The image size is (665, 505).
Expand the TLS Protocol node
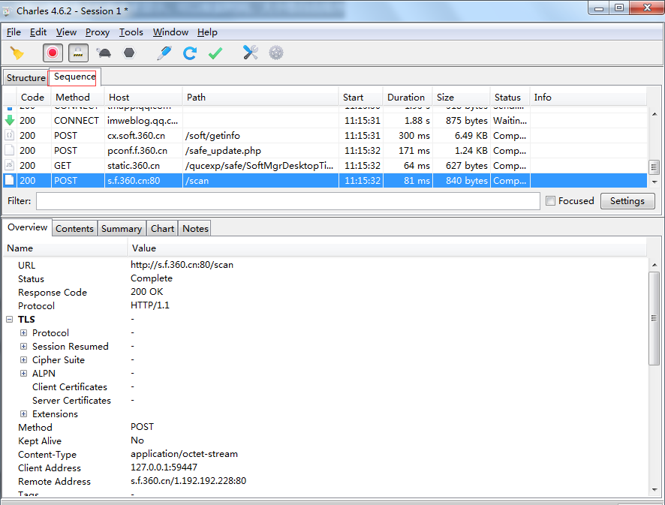[x=24, y=333]
